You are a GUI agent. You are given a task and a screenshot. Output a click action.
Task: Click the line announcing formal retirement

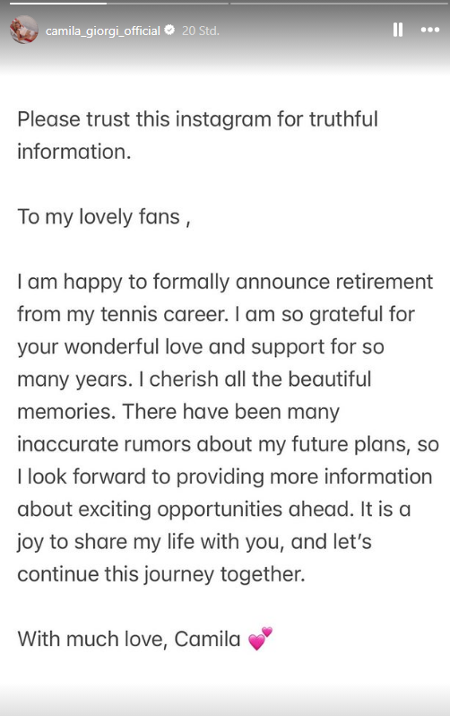(225, 282)
